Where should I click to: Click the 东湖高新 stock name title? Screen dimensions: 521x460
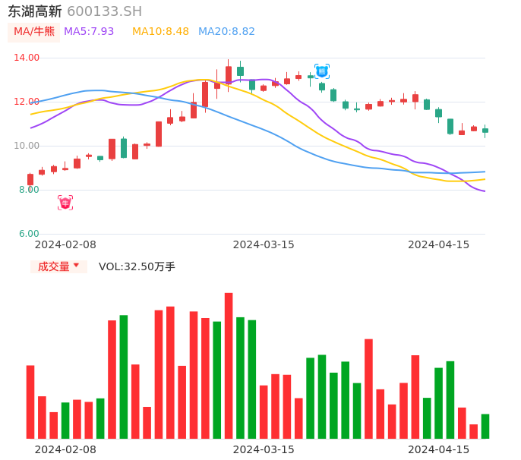35,11
